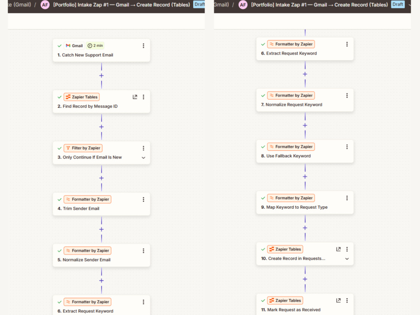Click the Zap title in left header

pyautogui.click(x=122, y=5)
